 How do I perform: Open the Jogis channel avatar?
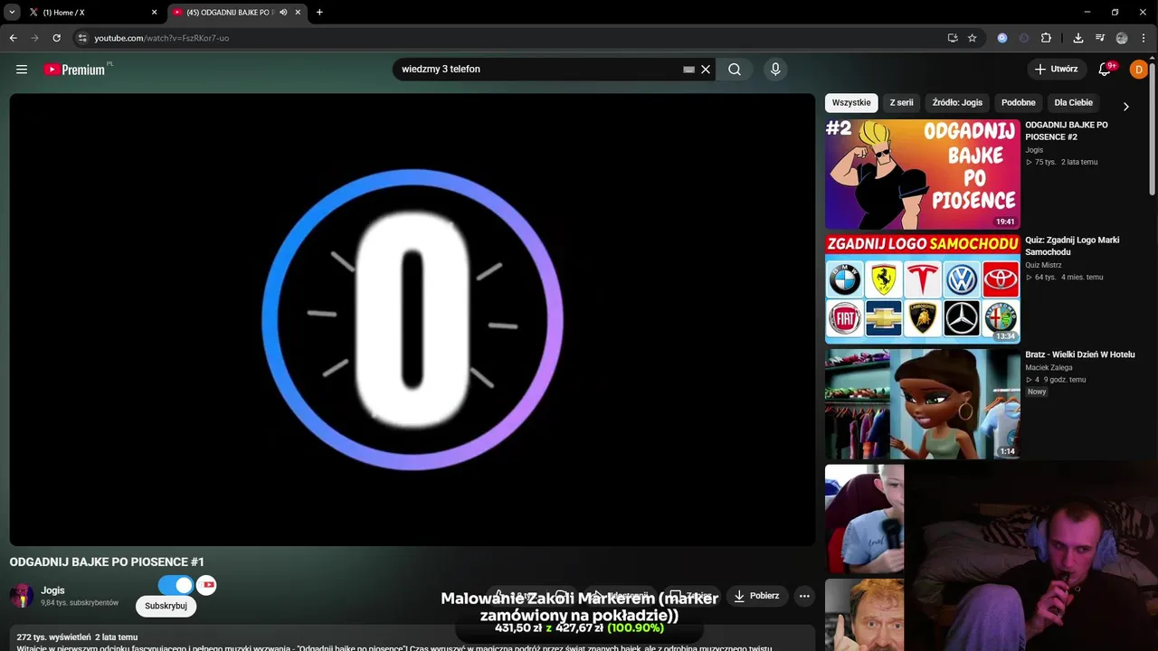(22, 596)
